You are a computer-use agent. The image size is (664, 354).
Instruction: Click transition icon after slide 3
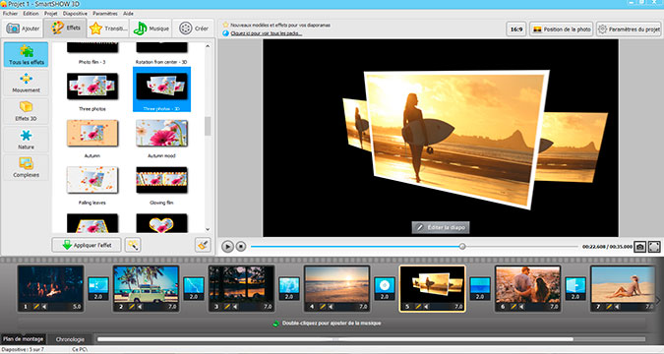289,285
